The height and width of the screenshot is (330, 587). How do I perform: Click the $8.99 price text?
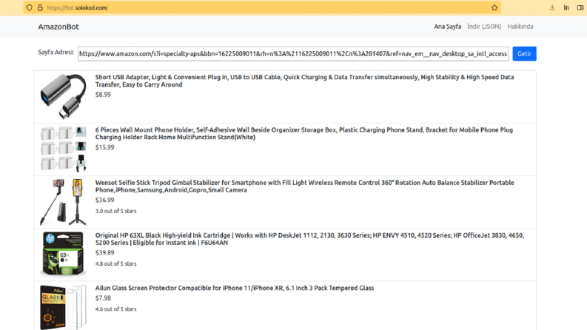103,95
